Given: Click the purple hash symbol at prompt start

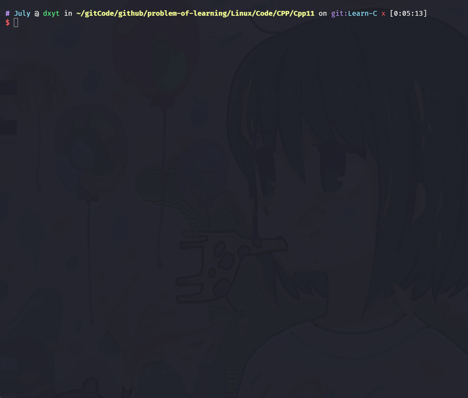Looking at the screenshot, I should tap(7, 14).
